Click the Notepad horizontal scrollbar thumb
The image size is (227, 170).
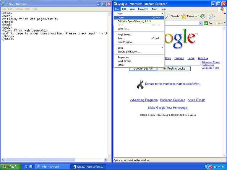[x=40, y=160]
